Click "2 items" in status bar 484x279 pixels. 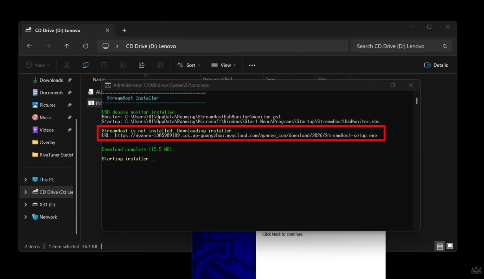tap(32, 246)
